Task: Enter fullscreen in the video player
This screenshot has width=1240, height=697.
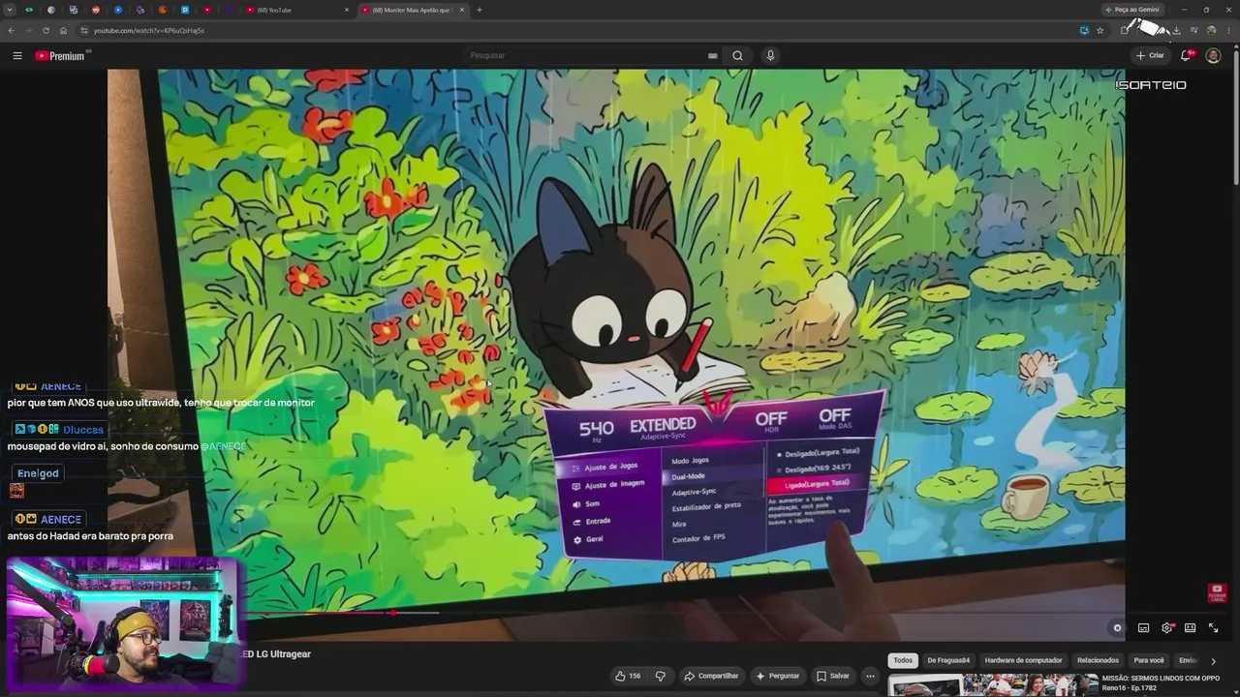Action: 1214,627
